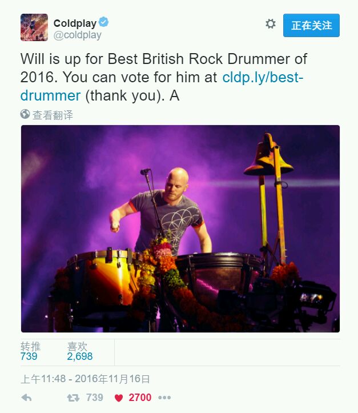Click the word "drummer" in the blue link
358x413 pixels.
click(x=50, y=95)
